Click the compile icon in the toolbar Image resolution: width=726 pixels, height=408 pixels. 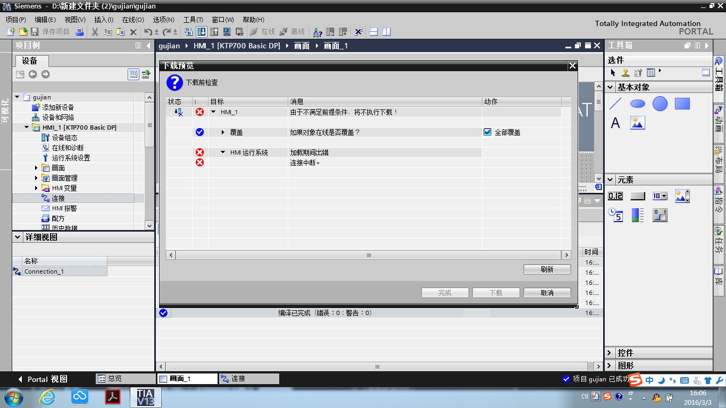point(189,32)
